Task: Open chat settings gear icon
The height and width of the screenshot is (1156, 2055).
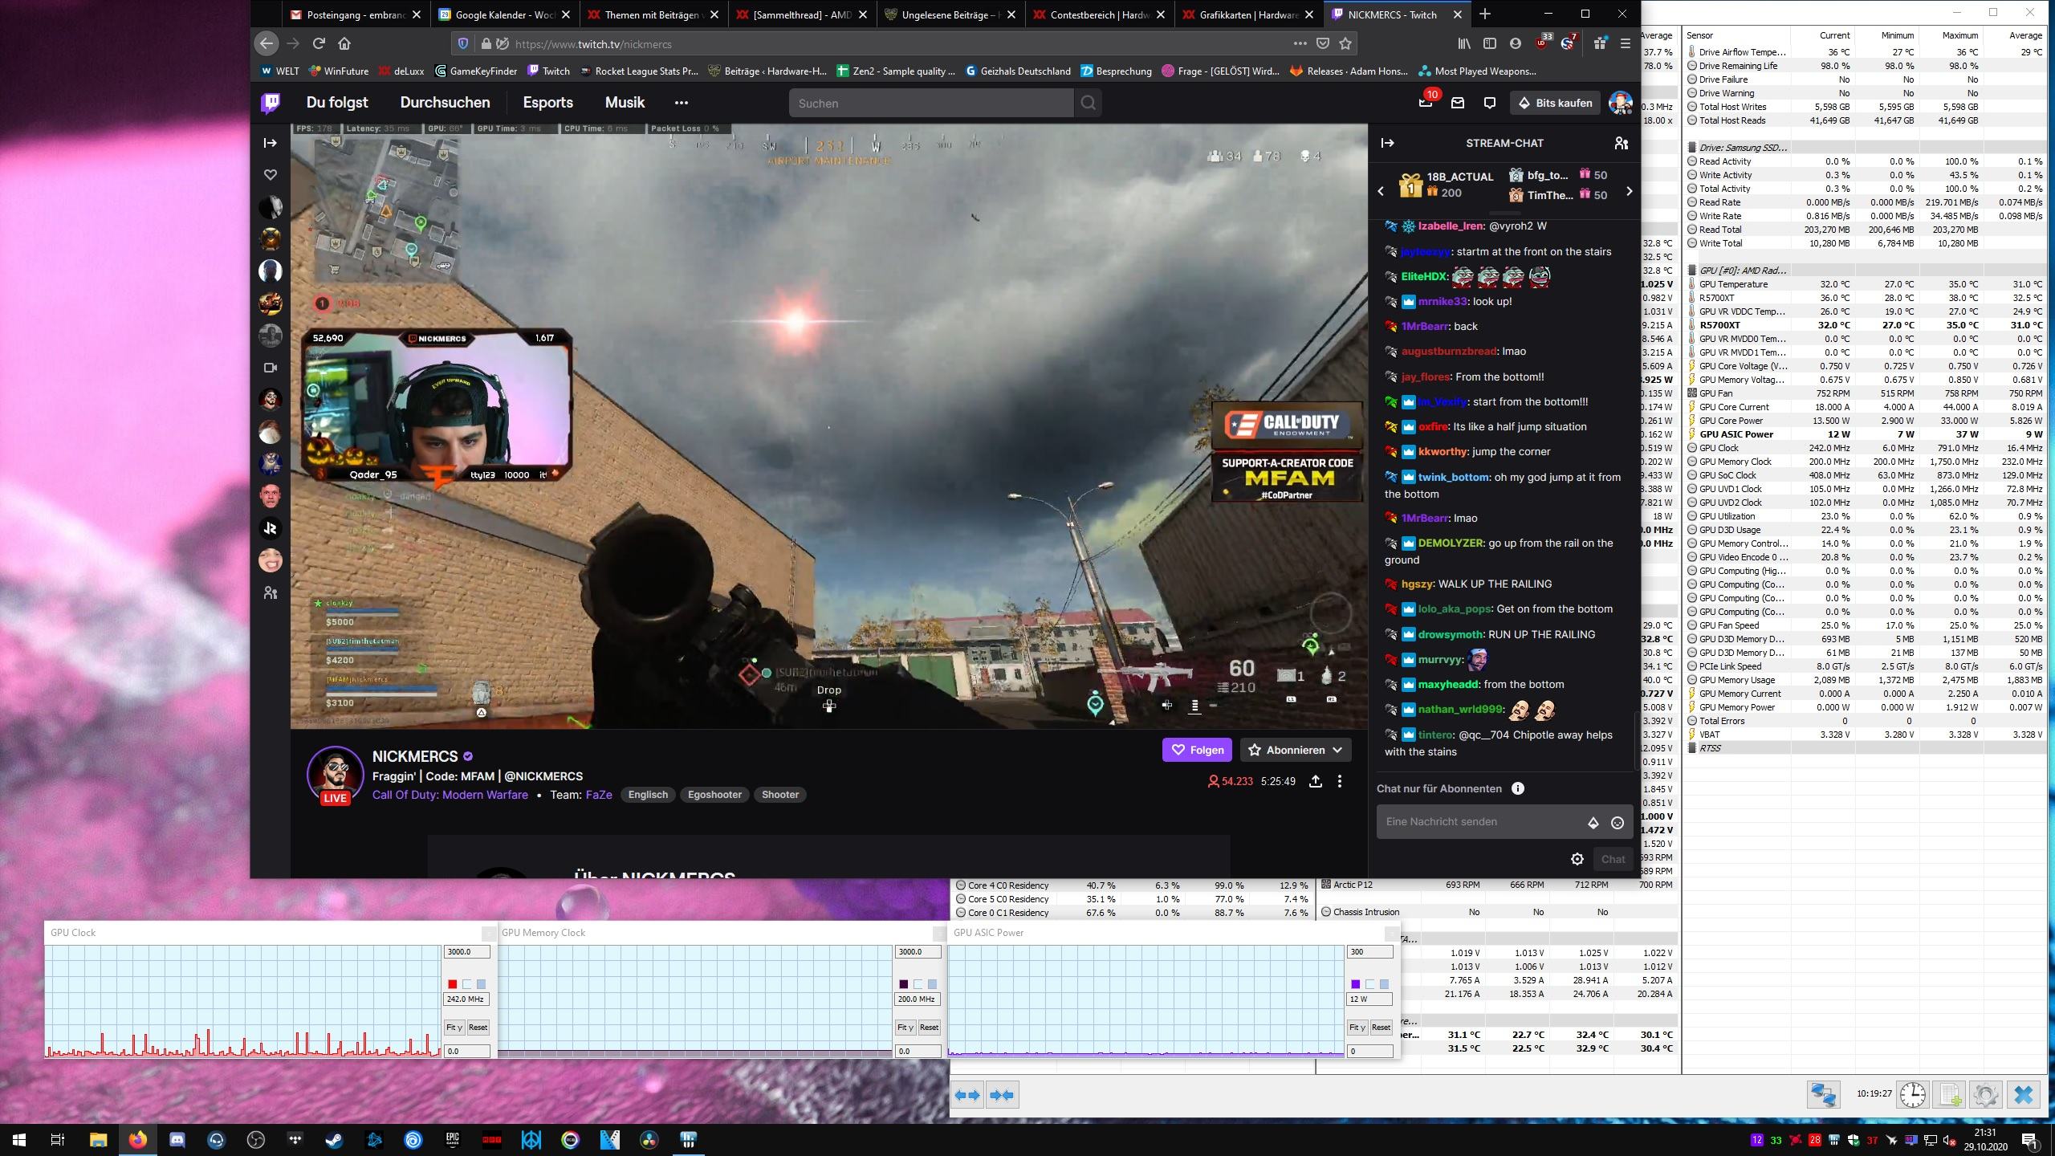Action: [1577, 859]
